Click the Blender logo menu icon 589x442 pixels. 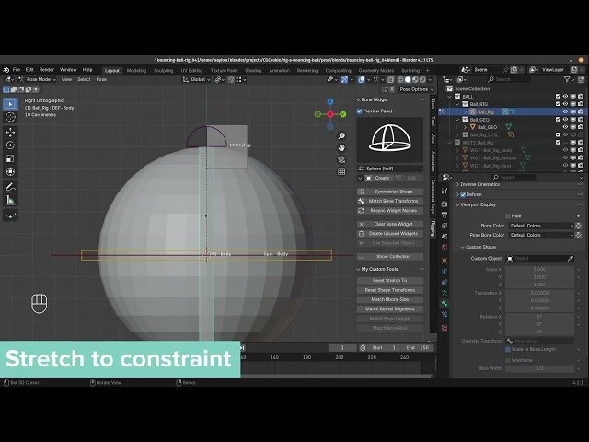tap(6, 70)
